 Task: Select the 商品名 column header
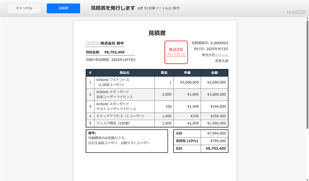coord(124,73)
